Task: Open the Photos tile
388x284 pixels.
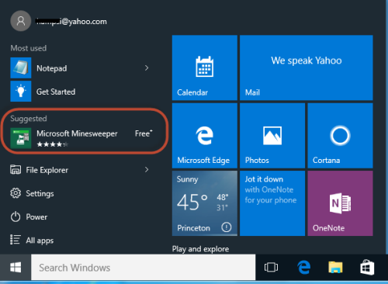Action: pyautogui.click(x=272, y=136)
